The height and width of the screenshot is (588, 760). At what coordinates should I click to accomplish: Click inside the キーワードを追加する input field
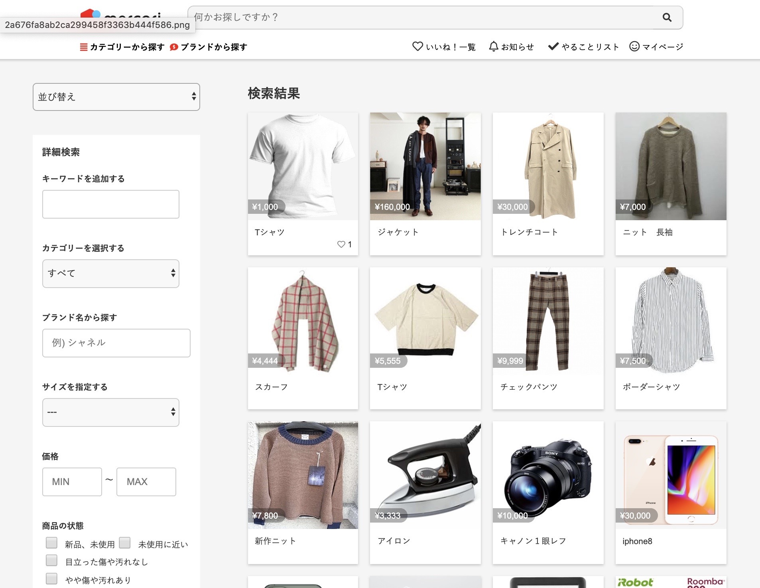(110, 204)
